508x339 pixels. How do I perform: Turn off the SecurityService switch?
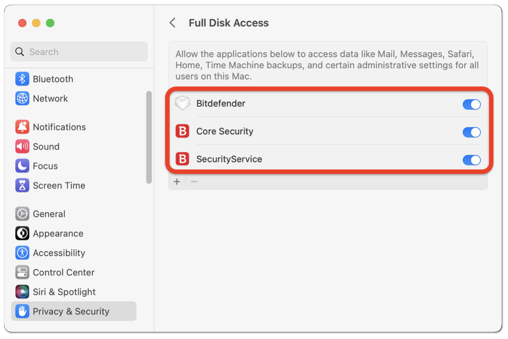point(471,160)
